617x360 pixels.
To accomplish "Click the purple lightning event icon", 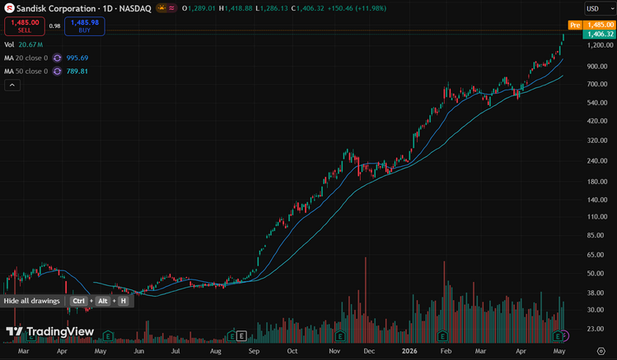I will click(564, 336).
